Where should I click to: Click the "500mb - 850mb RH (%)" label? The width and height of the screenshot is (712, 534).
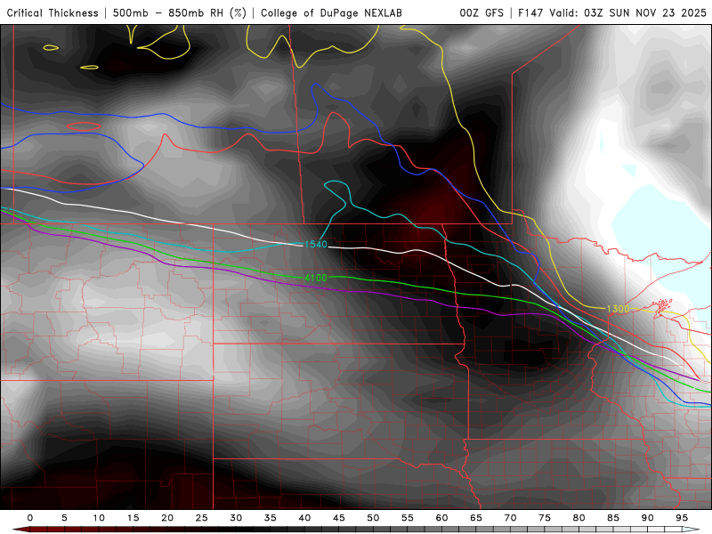[180, 13]
